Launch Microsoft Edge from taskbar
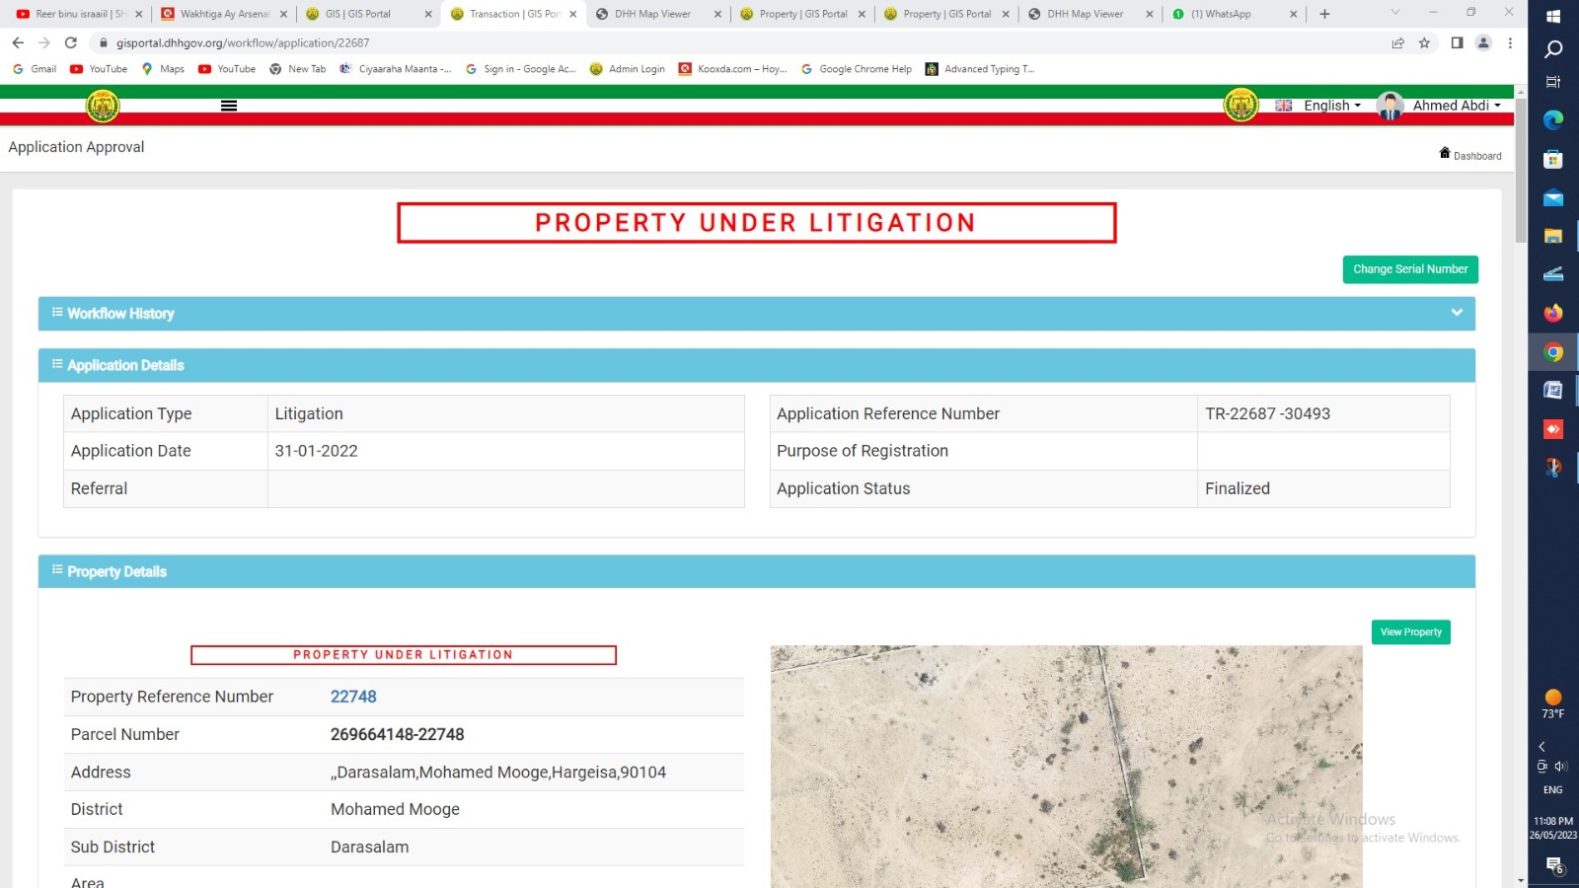The width and height of the screenshot is (1579, 888). (1553, 120)
